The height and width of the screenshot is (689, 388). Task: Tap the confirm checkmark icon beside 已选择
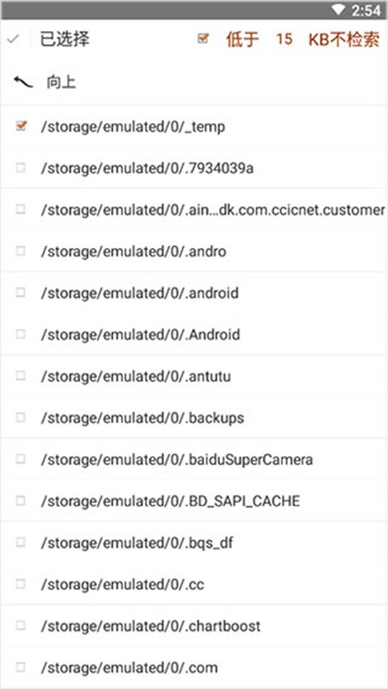point(13,39)
